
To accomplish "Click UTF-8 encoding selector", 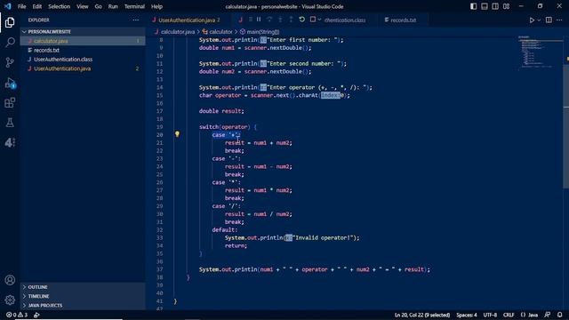I will 490,315.
